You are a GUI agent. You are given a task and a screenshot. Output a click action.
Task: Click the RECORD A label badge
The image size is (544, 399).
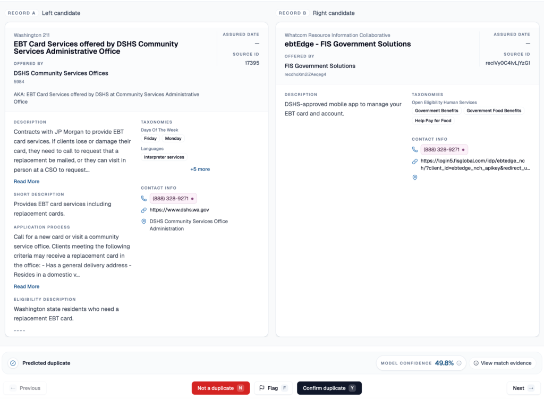point(21,13)
